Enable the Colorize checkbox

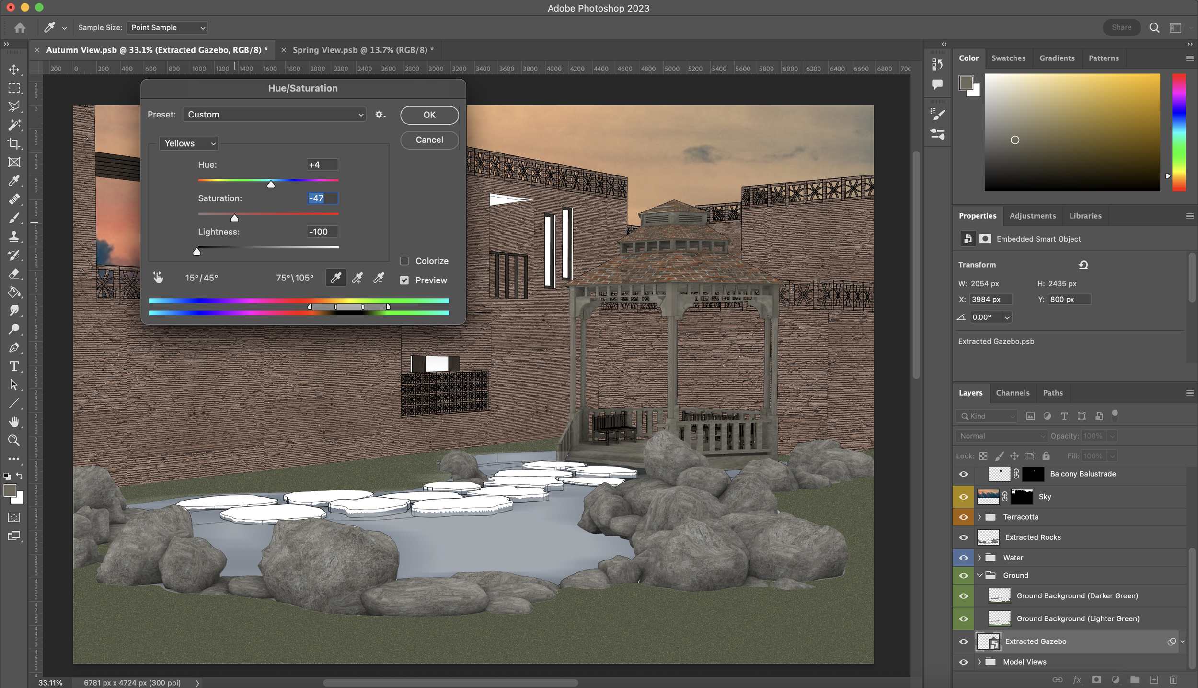[404, 261]
